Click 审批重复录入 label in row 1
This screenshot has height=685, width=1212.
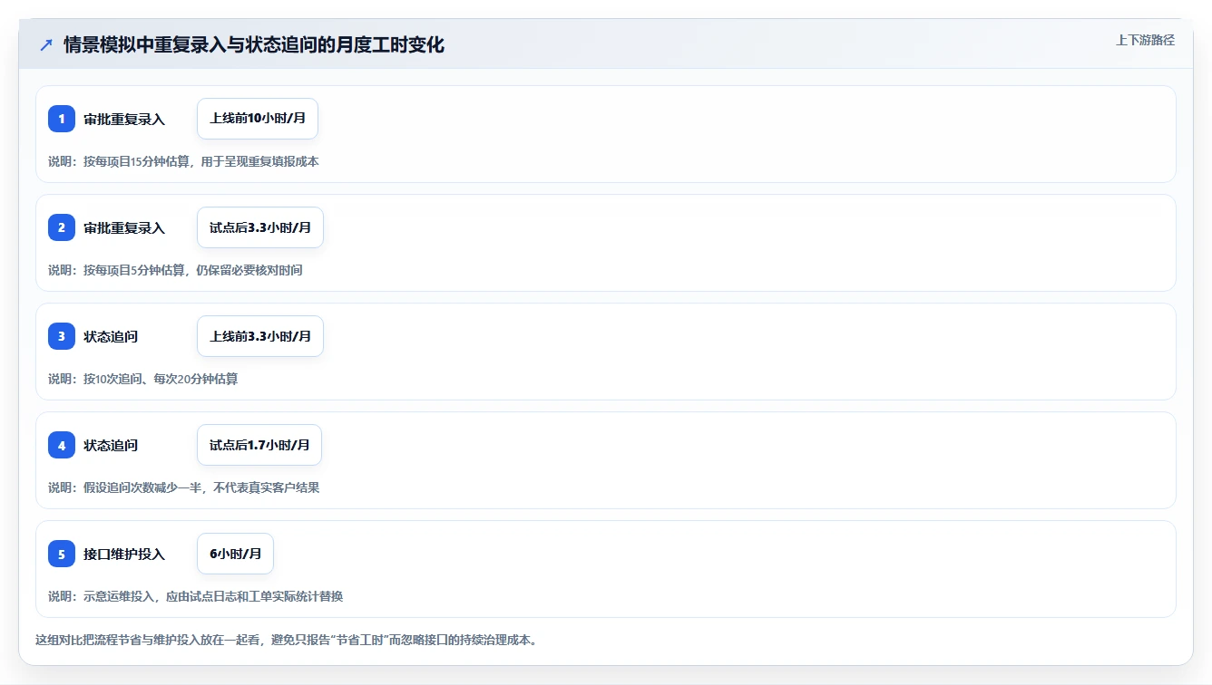[124, 120]
